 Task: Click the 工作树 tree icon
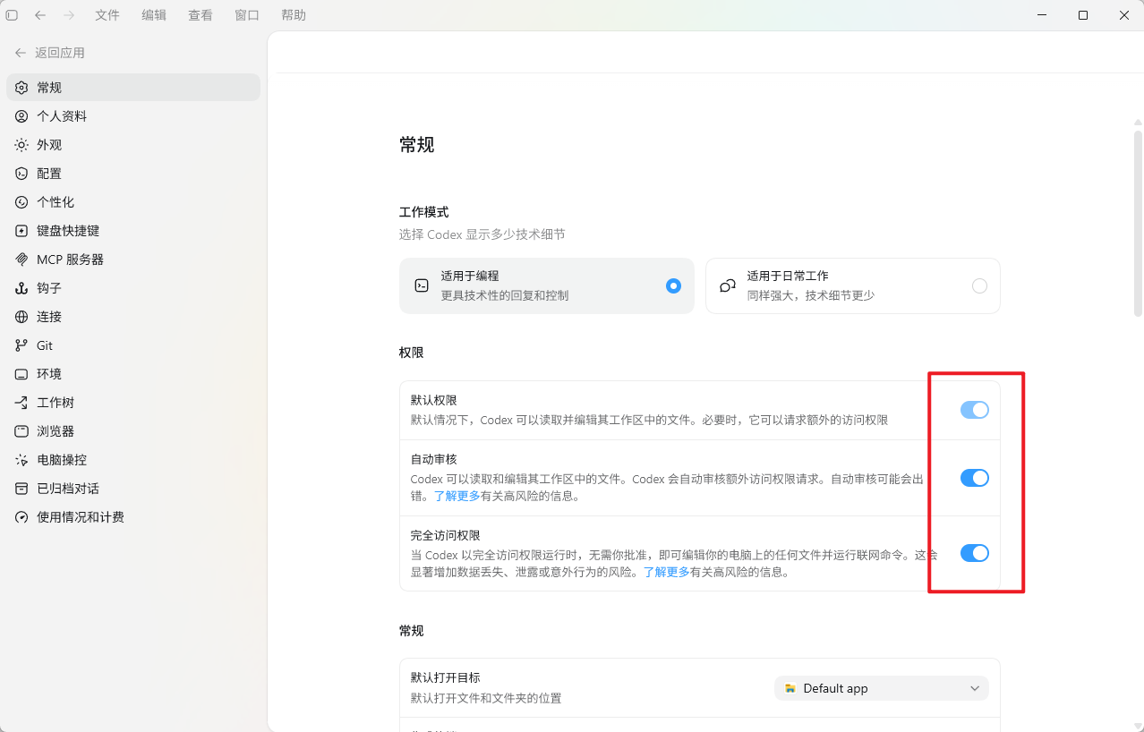21,403
